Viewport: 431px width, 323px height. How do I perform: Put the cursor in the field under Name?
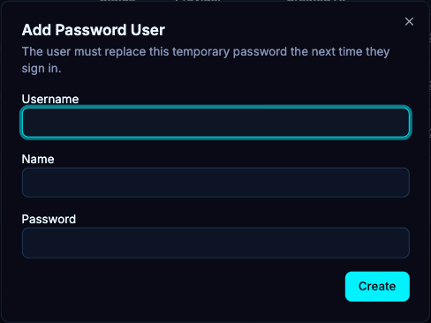[x=215, y=183]
